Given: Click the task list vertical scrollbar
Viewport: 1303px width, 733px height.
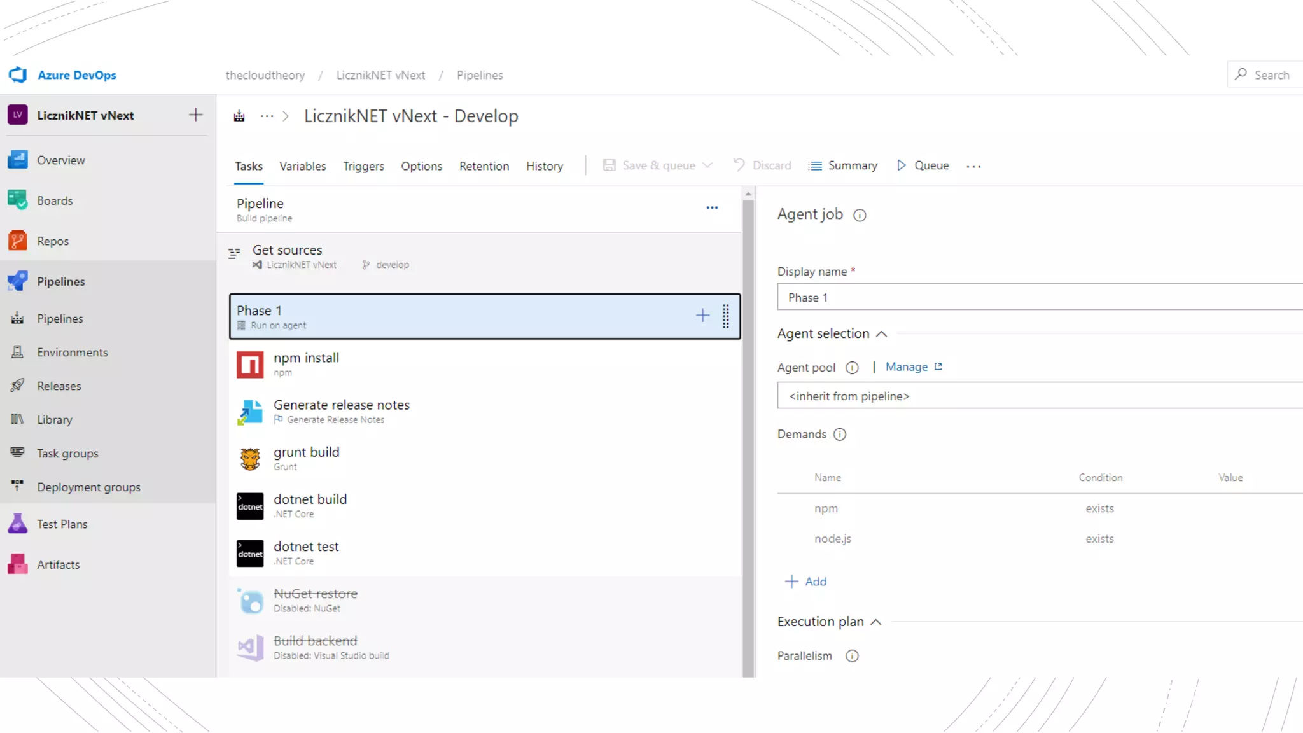Looking at the screenshot, I should tap(748, 433).
